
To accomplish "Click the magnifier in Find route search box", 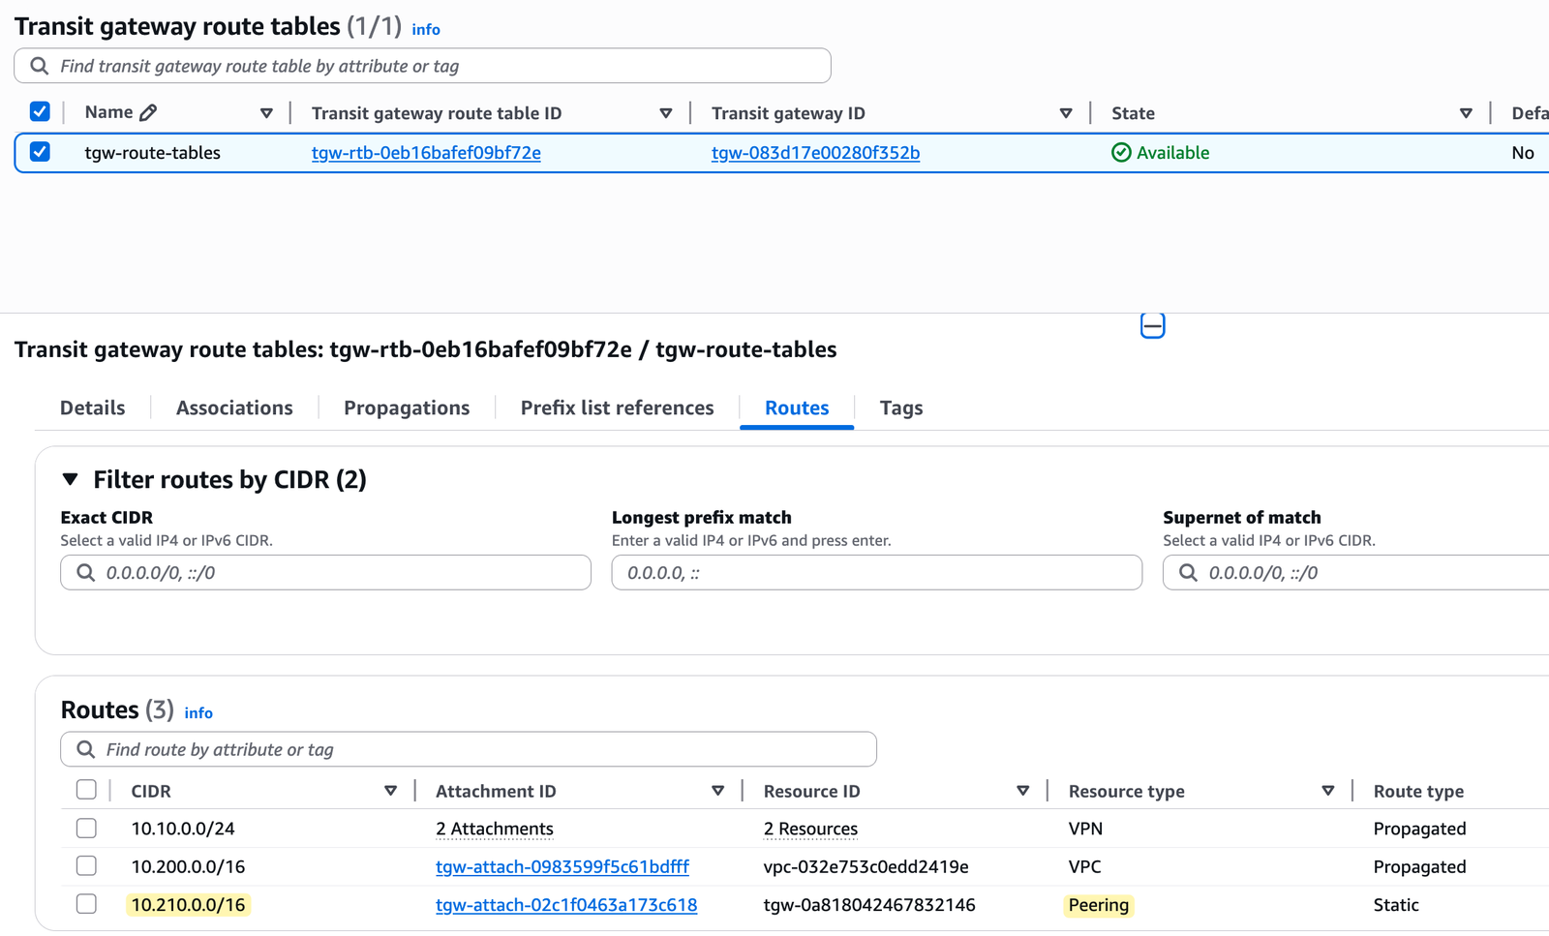I will pyautogui.click(x=86, y=749).
